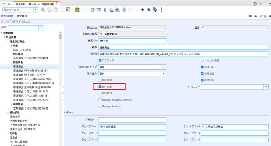Close the 勘定科目 tab with its X
The width and height of the screenshot is (271, 146).
point(57,4)
